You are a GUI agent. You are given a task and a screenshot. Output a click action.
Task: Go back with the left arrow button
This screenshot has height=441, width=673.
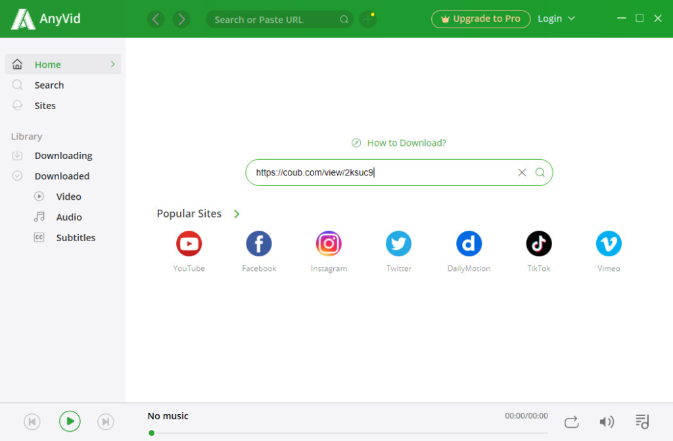click(x=156, y=19)
